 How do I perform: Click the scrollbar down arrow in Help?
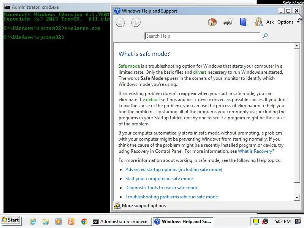click(297, 198)
